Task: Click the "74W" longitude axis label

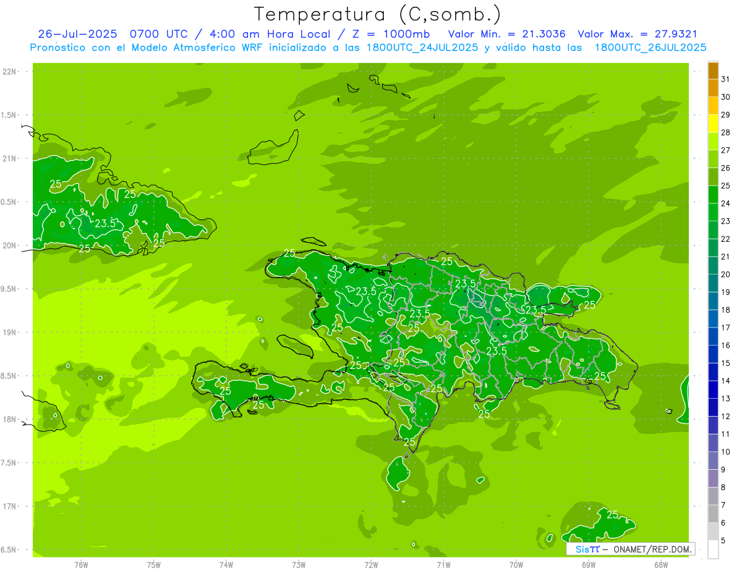Action: click(x=226, y=565)
